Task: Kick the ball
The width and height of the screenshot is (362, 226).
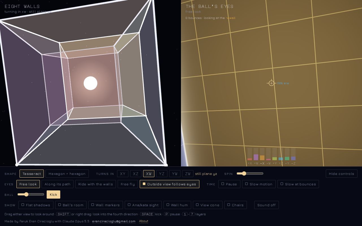Action: (x=53, y=194)
